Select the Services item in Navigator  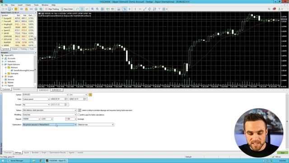click(x=11, y=80)
